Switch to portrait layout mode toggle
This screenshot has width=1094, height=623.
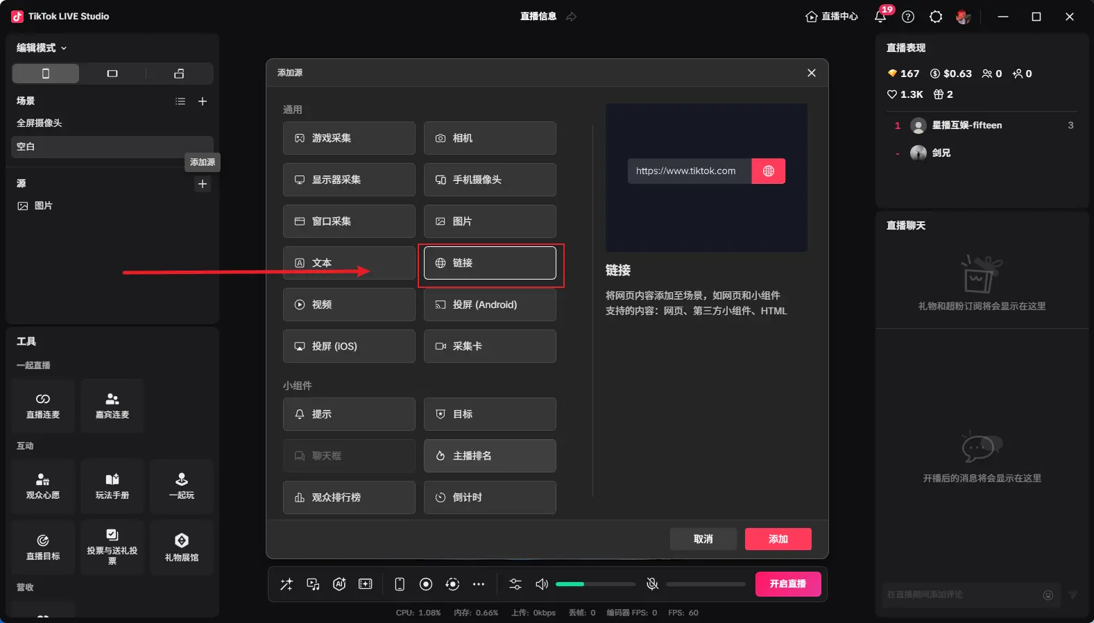[x=46, y=74]
